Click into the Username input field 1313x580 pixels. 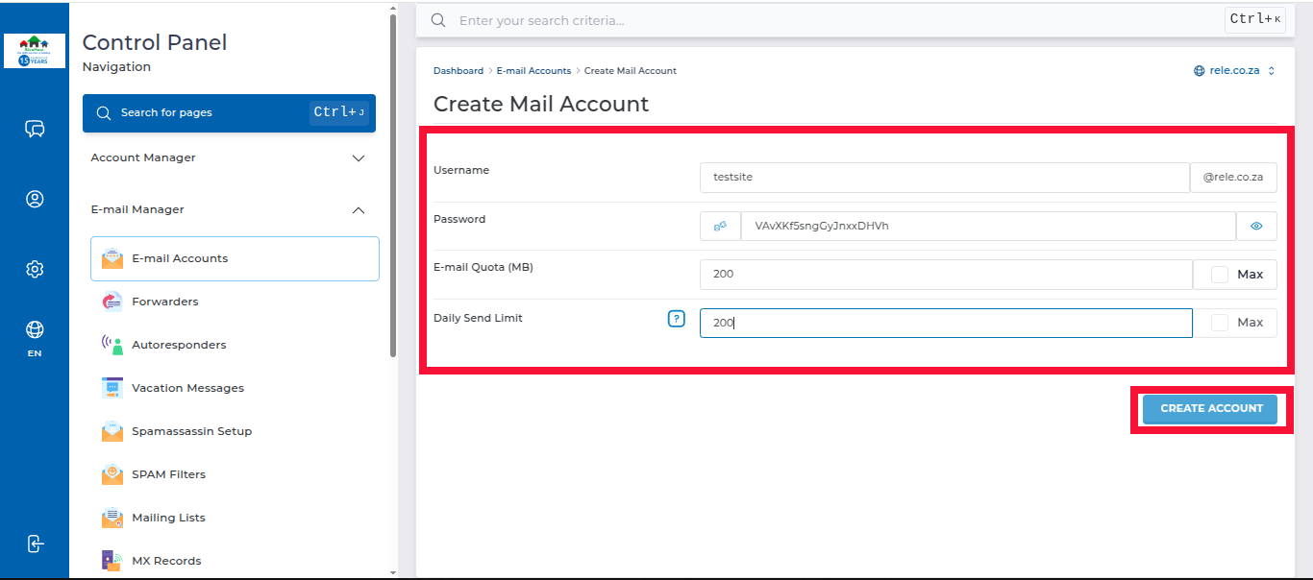tap(944, 178)
